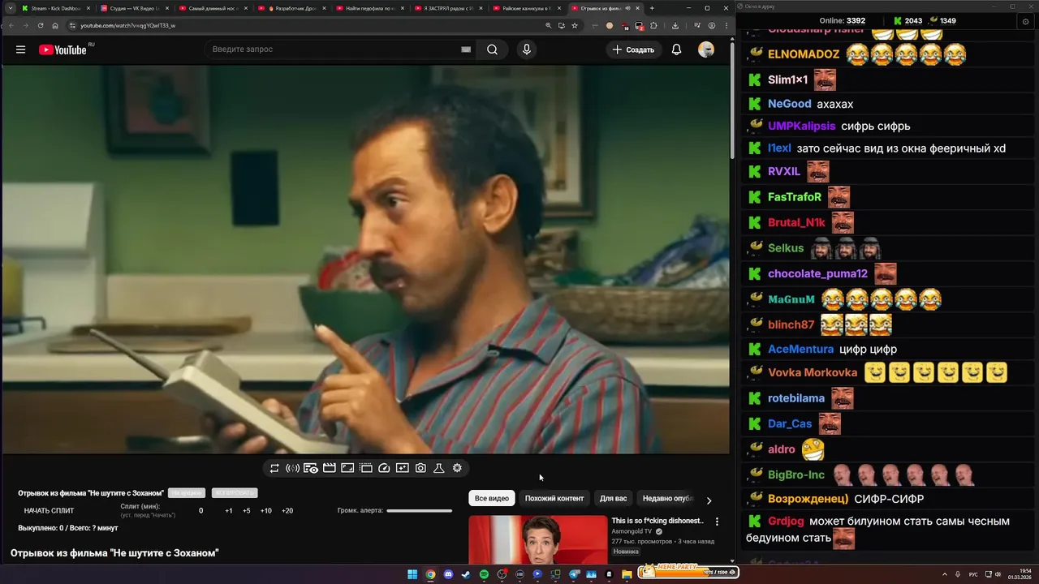Open browser tab search dropdown
The image size is (1039, 584).
click(10, 8)
